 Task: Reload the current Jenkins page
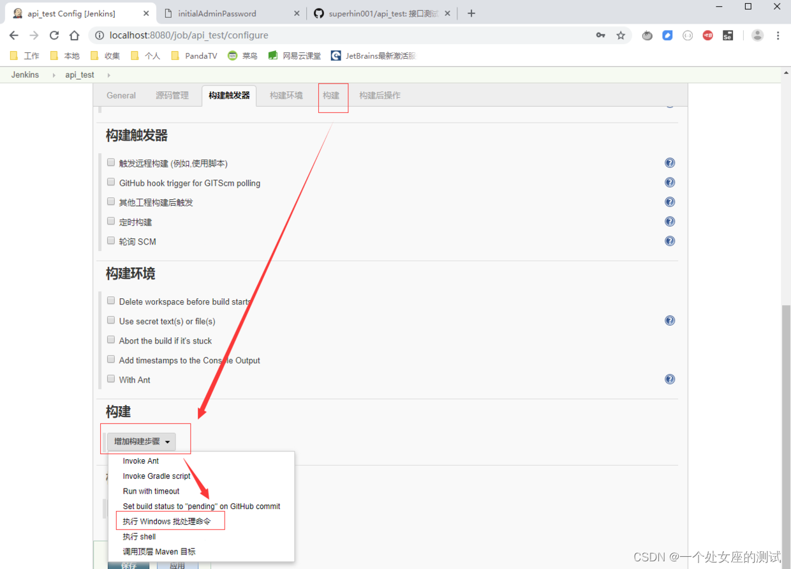pos(54,36)
